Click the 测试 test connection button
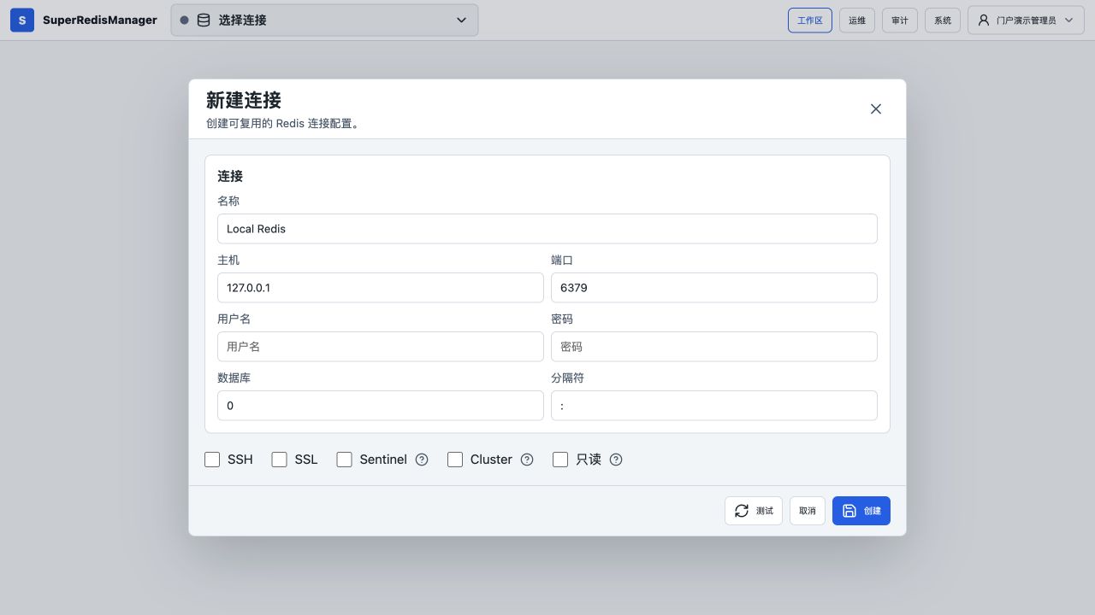Viewport: 1095px width, 615px height. [x=754, y=511]
